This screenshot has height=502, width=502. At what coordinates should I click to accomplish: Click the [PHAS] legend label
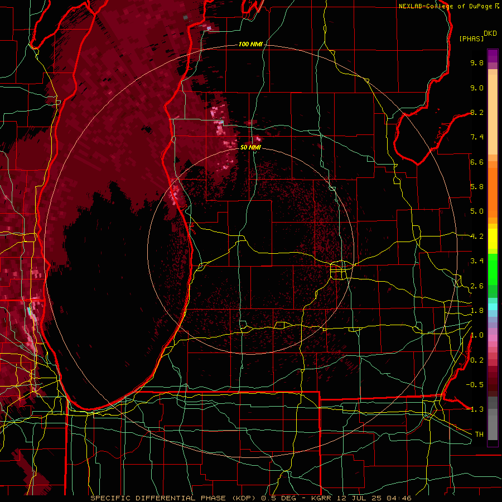pyautogui.click(x=471, y=38)
